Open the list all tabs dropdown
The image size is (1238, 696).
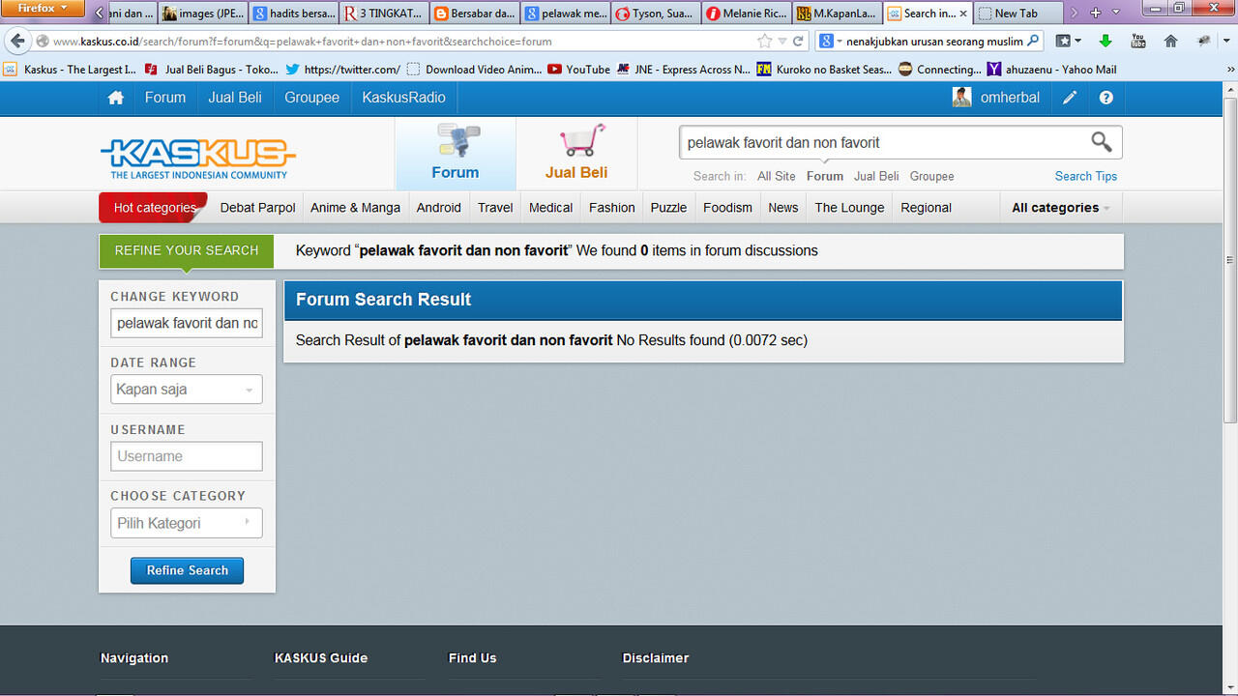coord(1116,13)
